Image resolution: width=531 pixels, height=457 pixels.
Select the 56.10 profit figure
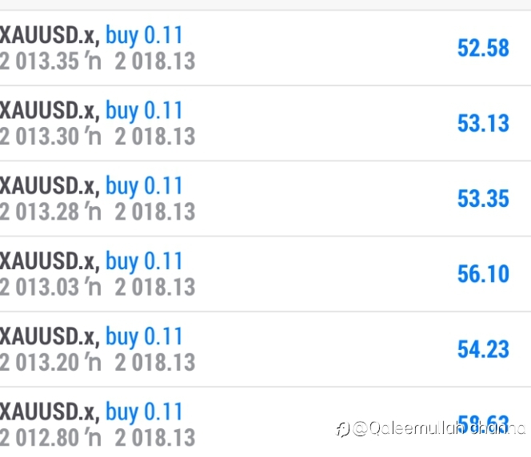483,274
